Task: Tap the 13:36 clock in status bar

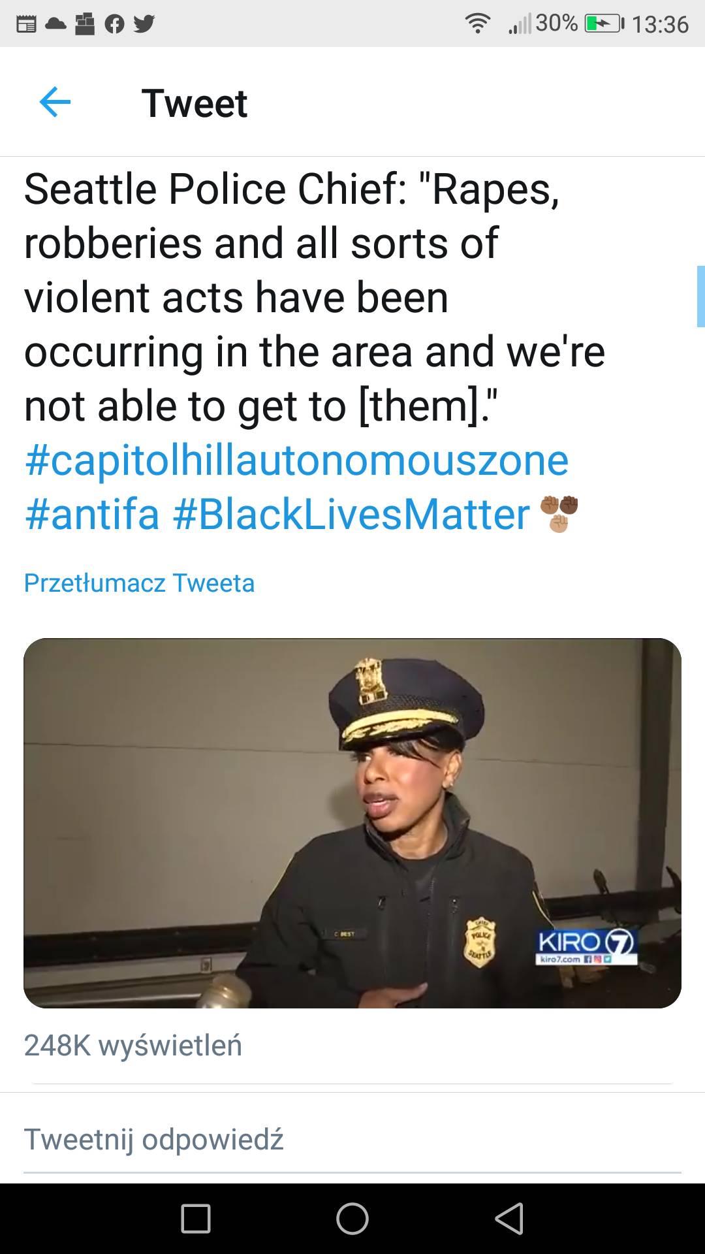Action: coord(660,25)
